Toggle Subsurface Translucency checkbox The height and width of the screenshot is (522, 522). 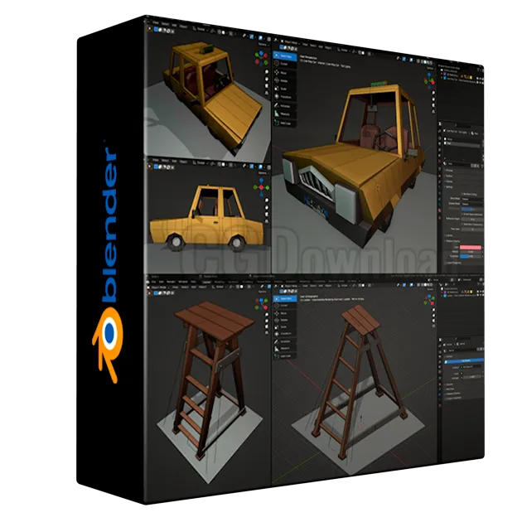coord(462,224)
